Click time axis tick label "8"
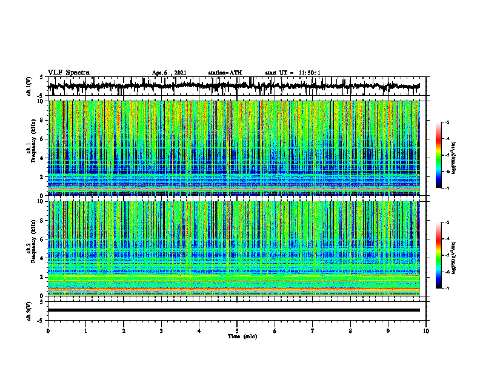The image size is (480, 371). [350, 331]
